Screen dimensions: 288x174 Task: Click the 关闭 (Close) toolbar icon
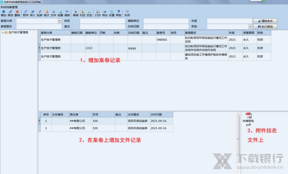click(x=127, y=13)
